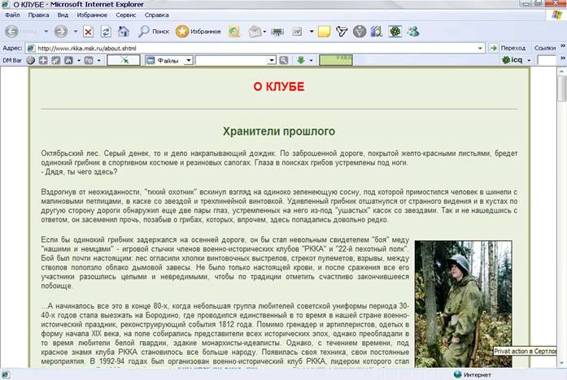The image size is (567, 380).
Task: Click the soldier photo in the article
Action: [463, 304]
